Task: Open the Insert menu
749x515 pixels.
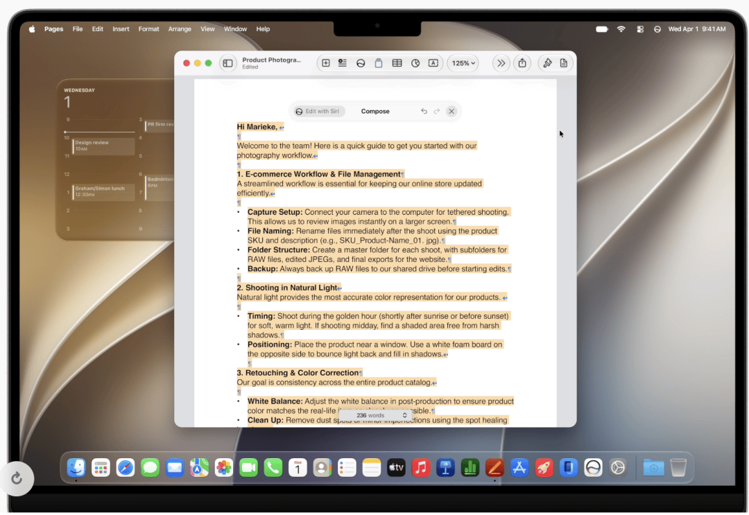Action: [x=121, y=29]
